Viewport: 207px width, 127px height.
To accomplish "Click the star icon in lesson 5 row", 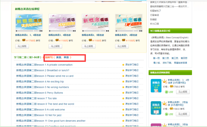I will tap(123, 87).
